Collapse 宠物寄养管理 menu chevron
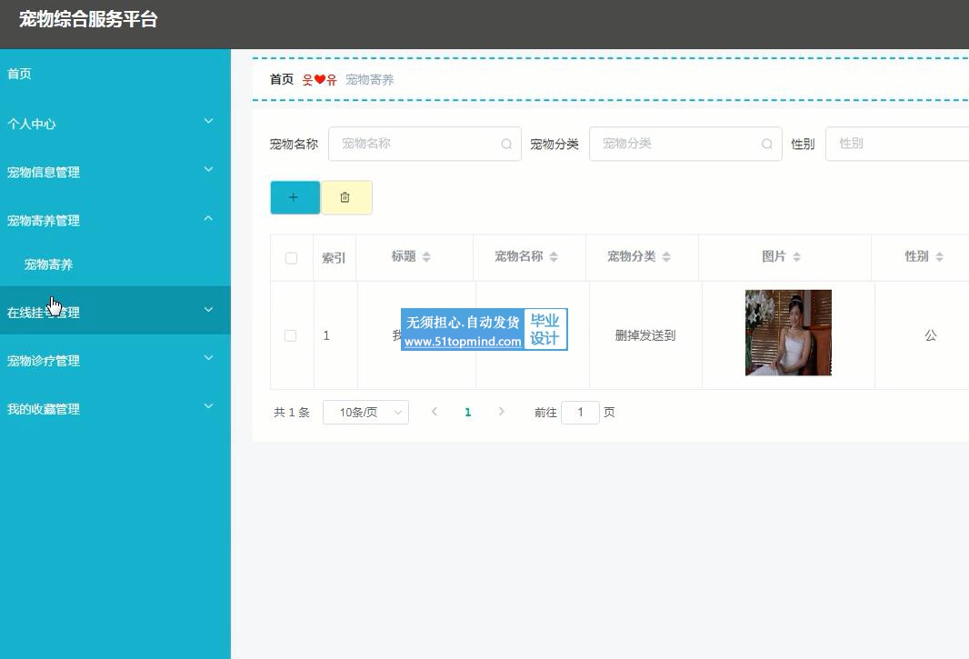 (x=209, y=218)
